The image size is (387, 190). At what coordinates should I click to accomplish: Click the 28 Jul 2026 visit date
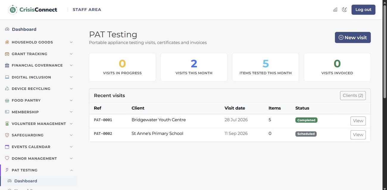click(x=236, y=120)
